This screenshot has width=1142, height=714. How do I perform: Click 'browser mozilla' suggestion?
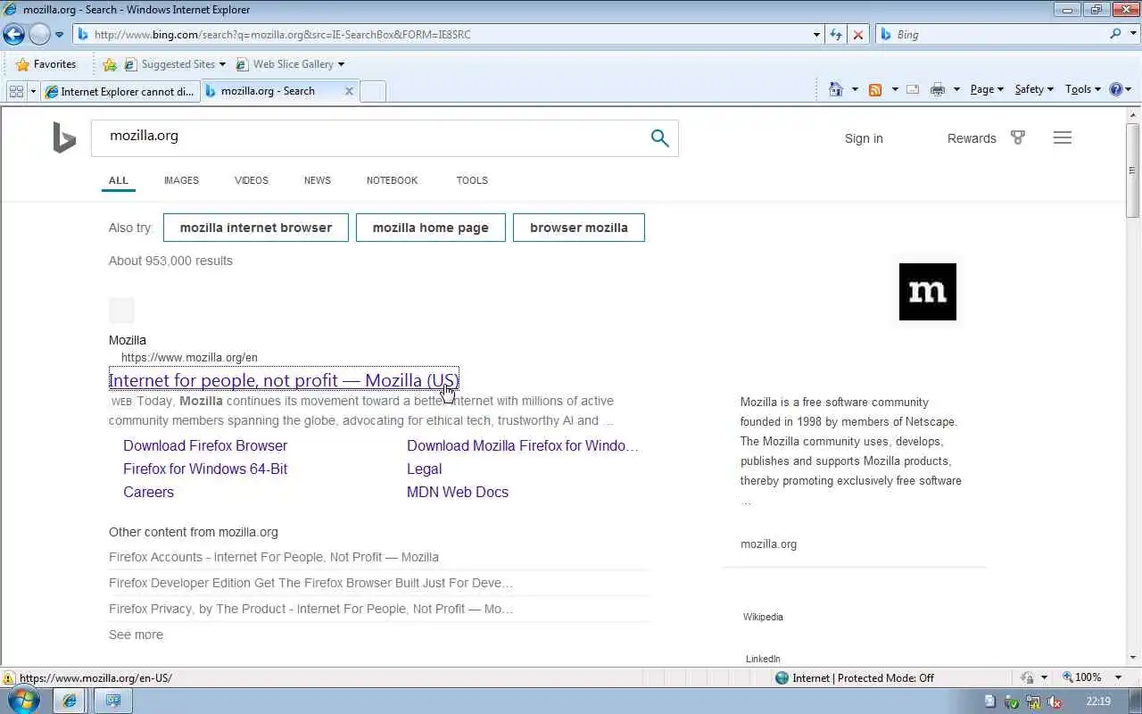pyautogui.click(x=579, y=228)
